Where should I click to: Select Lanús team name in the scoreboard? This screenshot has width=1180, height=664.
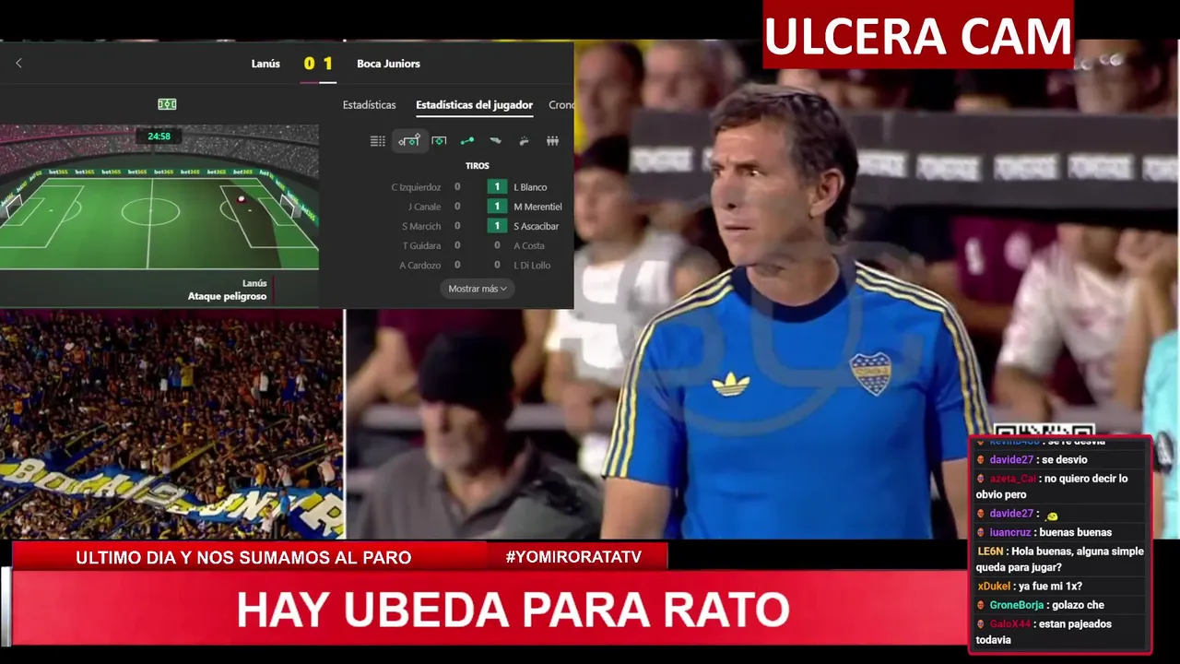(x=265, y=64)
